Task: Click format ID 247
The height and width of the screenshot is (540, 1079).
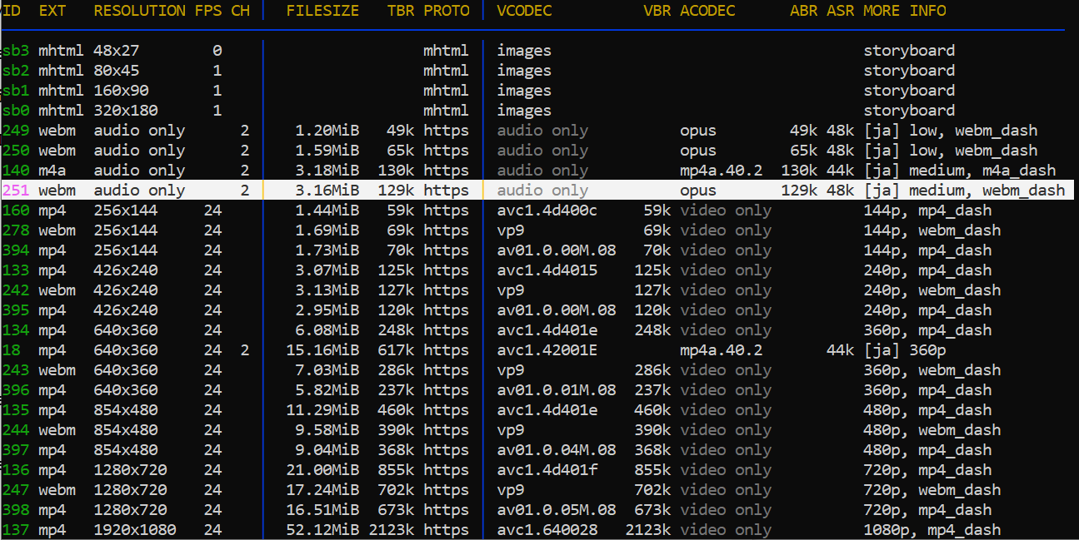Action: (16, 490)
